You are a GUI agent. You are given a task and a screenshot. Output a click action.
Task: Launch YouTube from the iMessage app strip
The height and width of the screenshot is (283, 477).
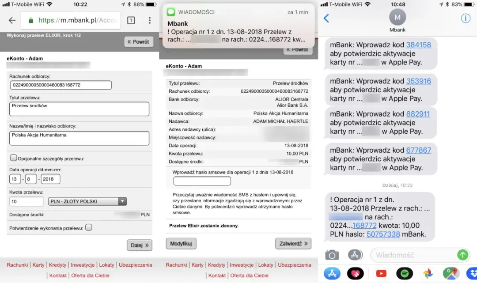click(x=381, y=274)
